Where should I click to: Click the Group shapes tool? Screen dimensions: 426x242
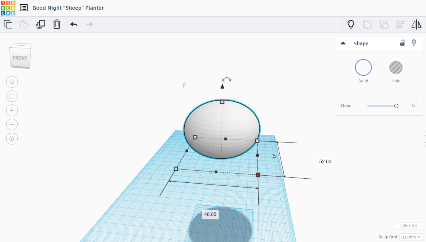[x=367, y=24]
